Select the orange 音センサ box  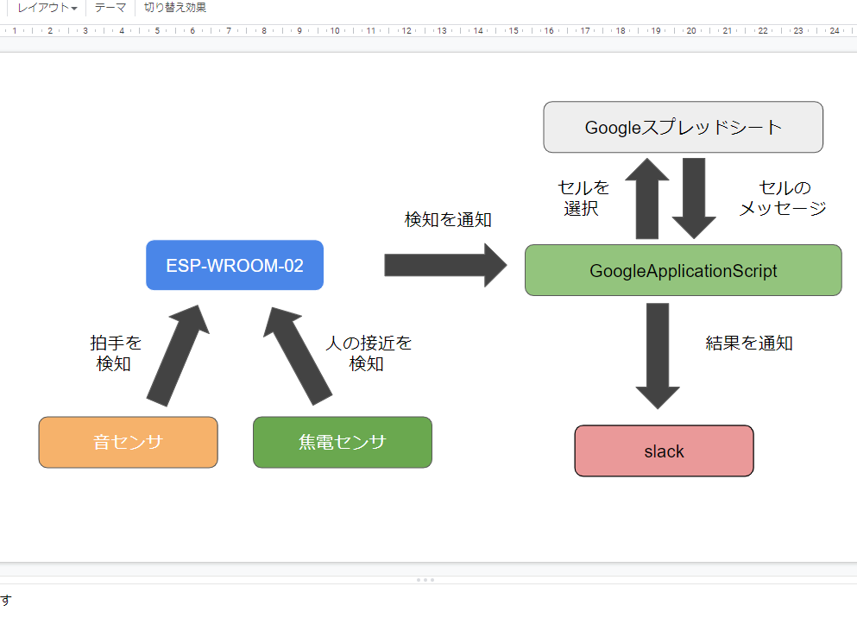(x=128, y=443)
